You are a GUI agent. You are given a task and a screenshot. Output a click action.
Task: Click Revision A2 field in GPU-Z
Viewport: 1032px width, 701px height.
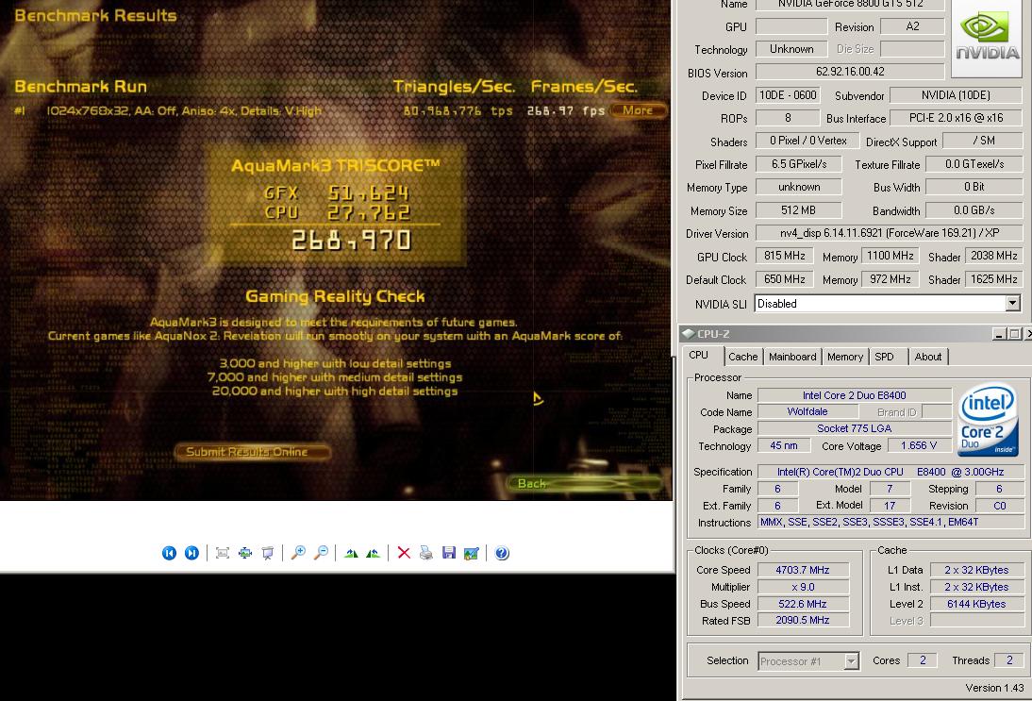[912, 26]
